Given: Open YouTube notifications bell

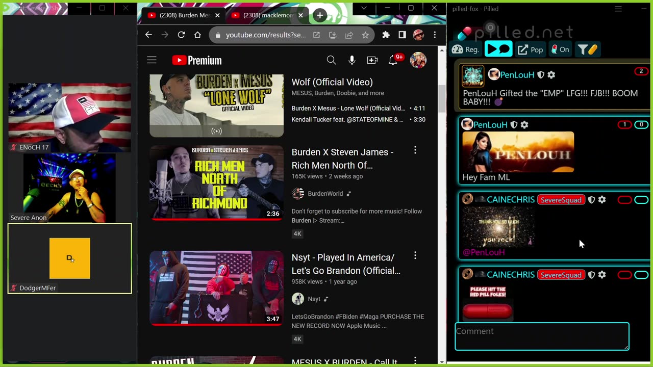Looking at the screenshot, I should click(x=393, y=60).
